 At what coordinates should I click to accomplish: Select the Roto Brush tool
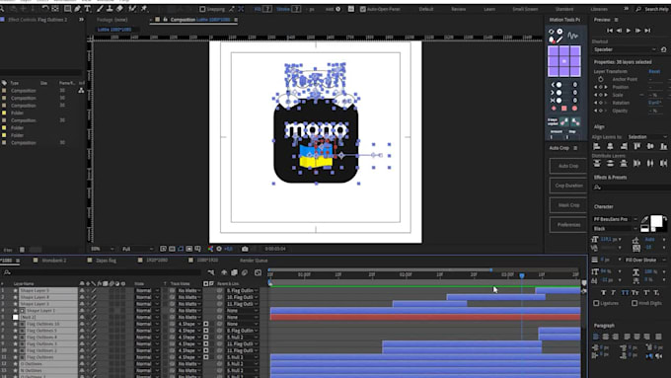132,9
